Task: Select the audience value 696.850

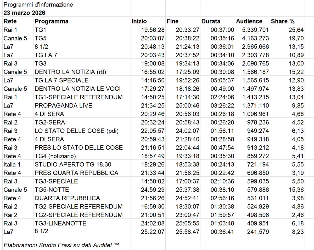Action: coord(258,173)
